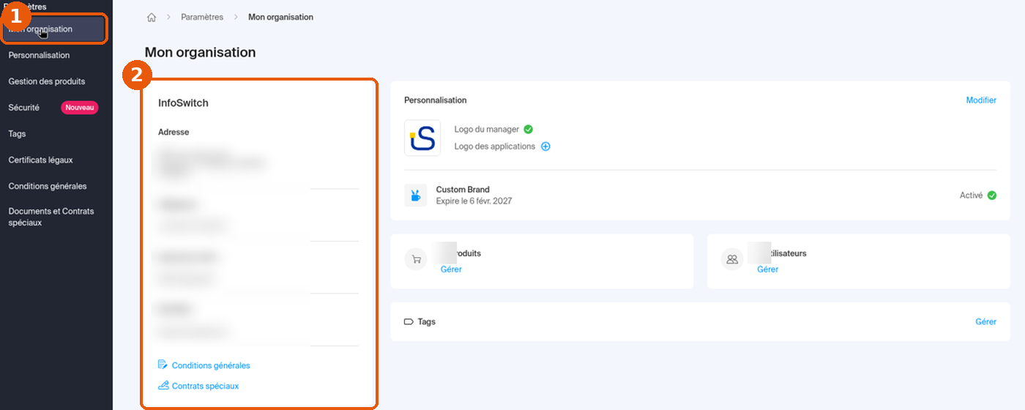
Task: Click Gérer under utilisateurs
Action: click(767, 269)
